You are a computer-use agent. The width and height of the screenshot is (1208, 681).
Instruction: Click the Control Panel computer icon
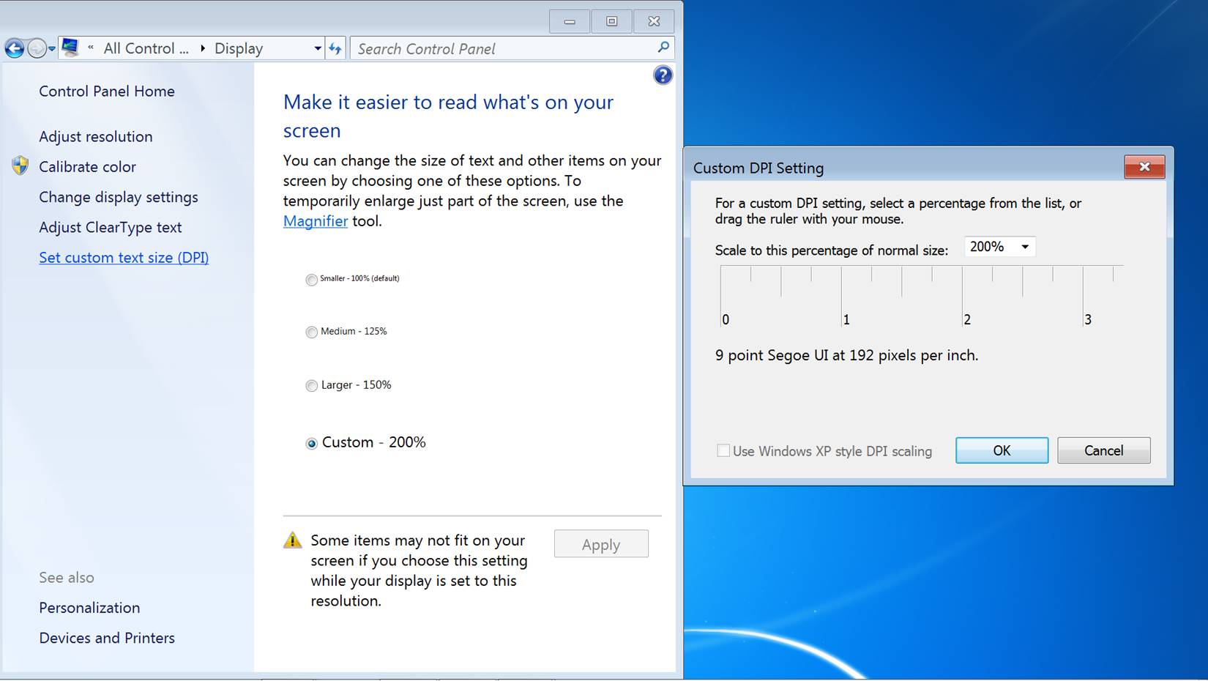click(x=70, y=48)
